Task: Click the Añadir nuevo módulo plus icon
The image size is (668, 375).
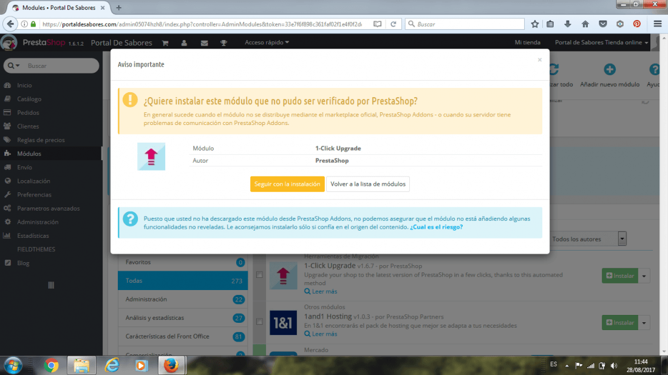Action: pyautogui.click(x=610, y=69)
